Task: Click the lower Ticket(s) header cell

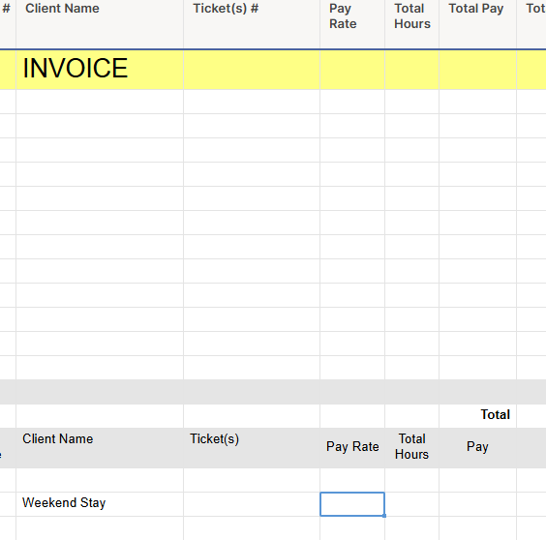Action: tap(252, 448)
